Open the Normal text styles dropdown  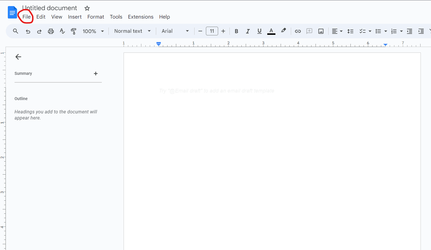coord(132,31)
